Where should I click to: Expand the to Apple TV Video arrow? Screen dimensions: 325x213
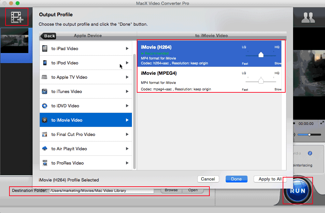[x=127, y=77]
